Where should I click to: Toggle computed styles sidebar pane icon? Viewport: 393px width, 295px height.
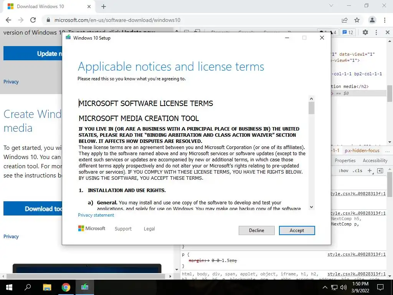coord(380,171)
